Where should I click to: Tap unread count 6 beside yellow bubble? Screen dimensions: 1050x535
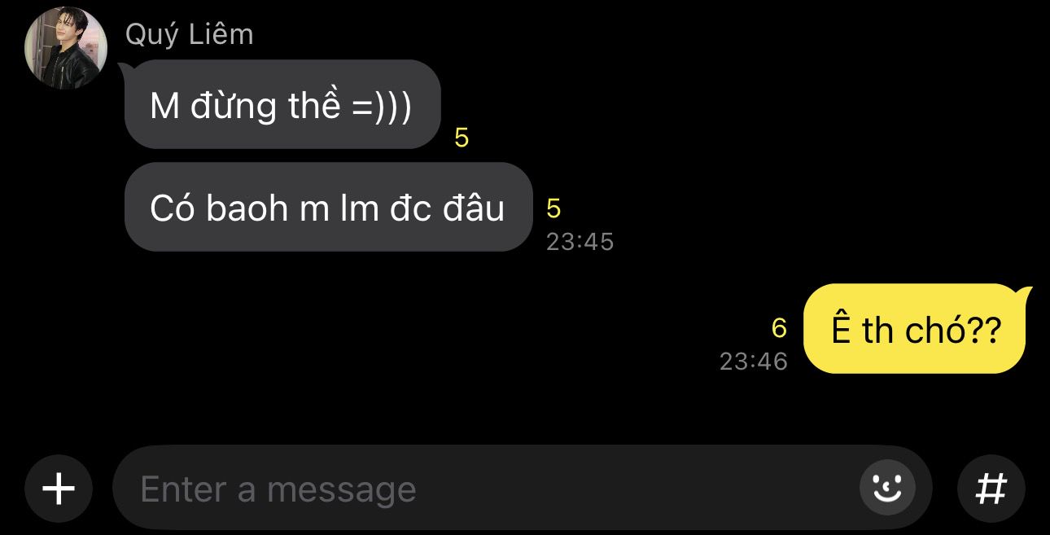[779, 328]
